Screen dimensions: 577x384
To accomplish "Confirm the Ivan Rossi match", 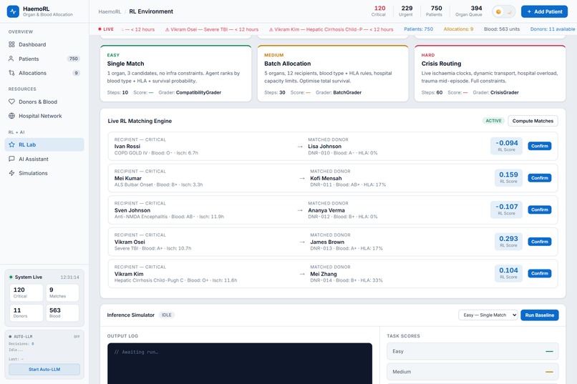I will coord(540,147).
